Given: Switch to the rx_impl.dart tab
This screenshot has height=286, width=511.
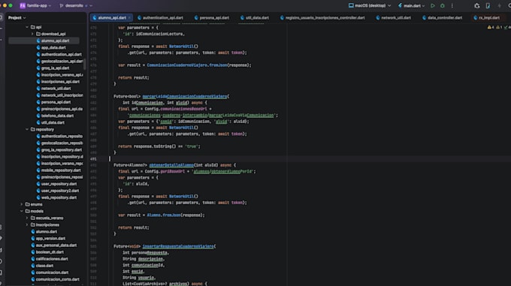Looking at the screenshot, I should point(486,17).
